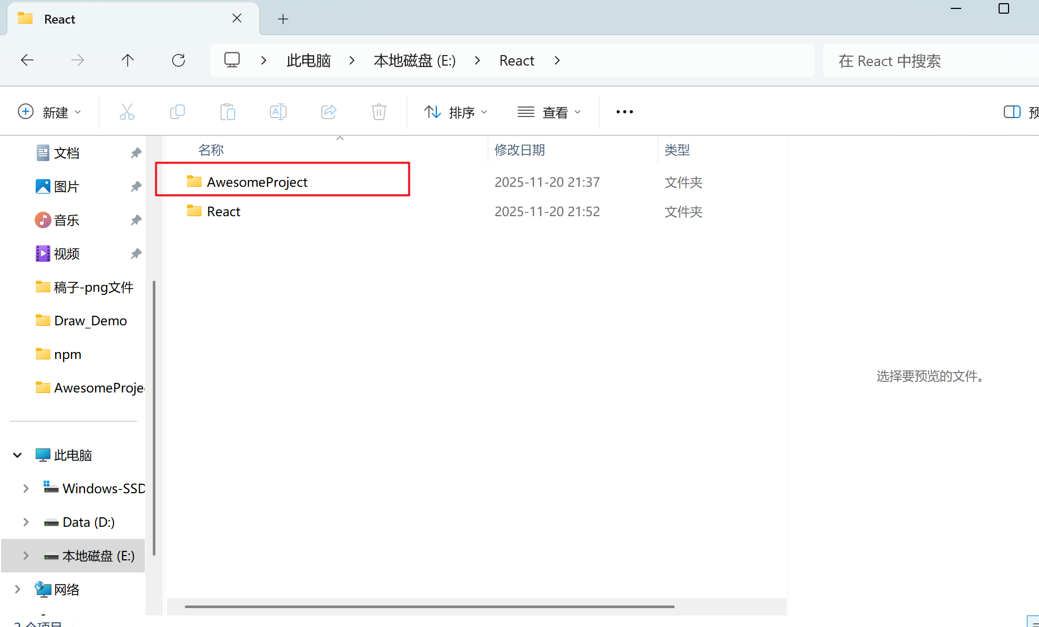Refresh the current folder view
The width and height of the screenshot is (1039, 627).
click(179, 60)
